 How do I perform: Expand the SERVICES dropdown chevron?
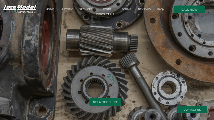(95, 9)
